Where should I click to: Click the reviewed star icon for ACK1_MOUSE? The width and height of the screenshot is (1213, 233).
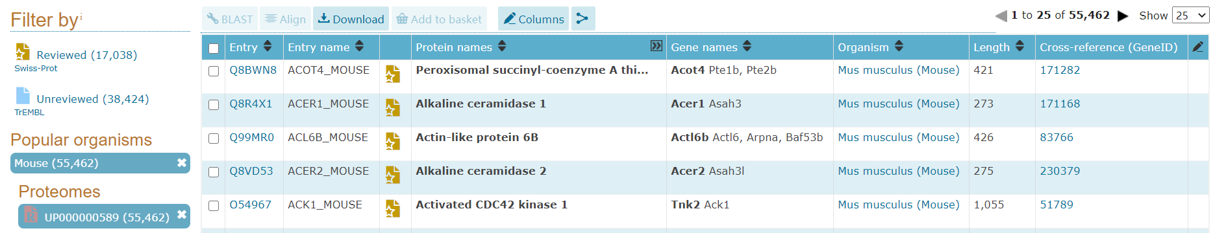392,208
